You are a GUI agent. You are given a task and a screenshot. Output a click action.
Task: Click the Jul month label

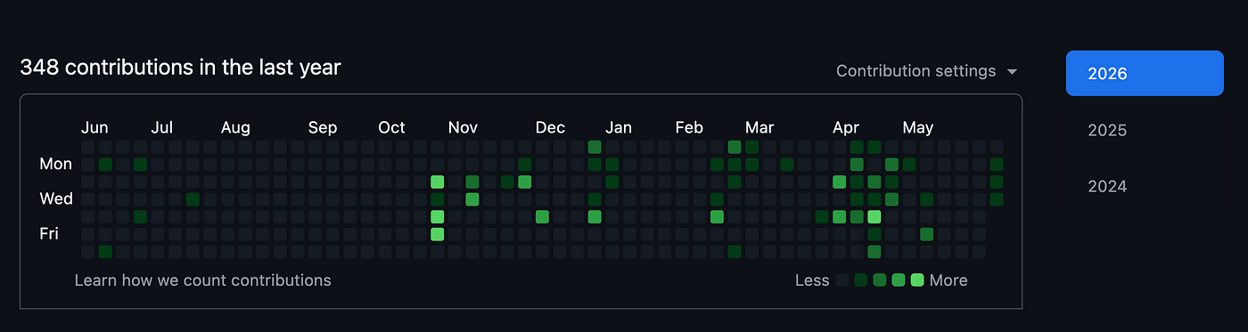coord(161,127)
